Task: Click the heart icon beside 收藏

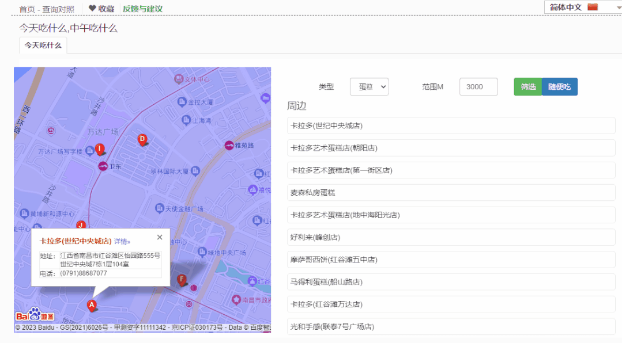Action: click(92, 8)
